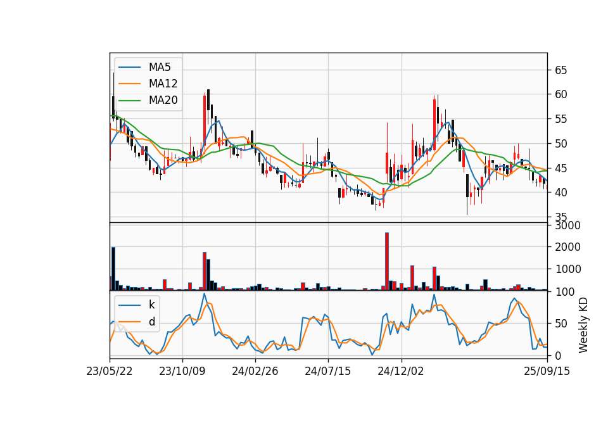608x437 pixels.
Task: Click the 65 price axis label
Action: [560, 70]
